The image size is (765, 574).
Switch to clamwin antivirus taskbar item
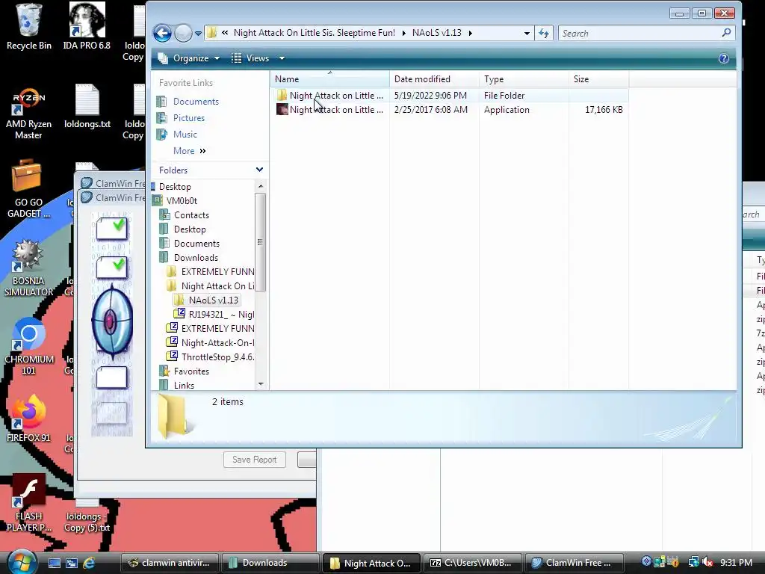point(169,563)
